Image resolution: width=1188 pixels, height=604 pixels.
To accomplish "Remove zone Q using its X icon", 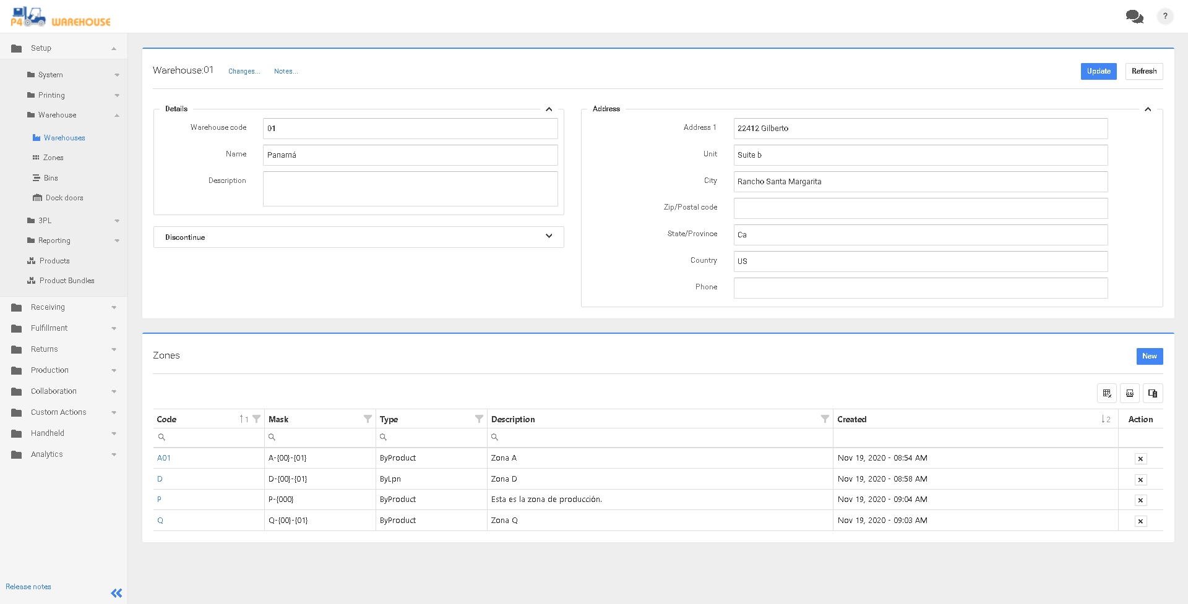I will [x=1140, y=521].
